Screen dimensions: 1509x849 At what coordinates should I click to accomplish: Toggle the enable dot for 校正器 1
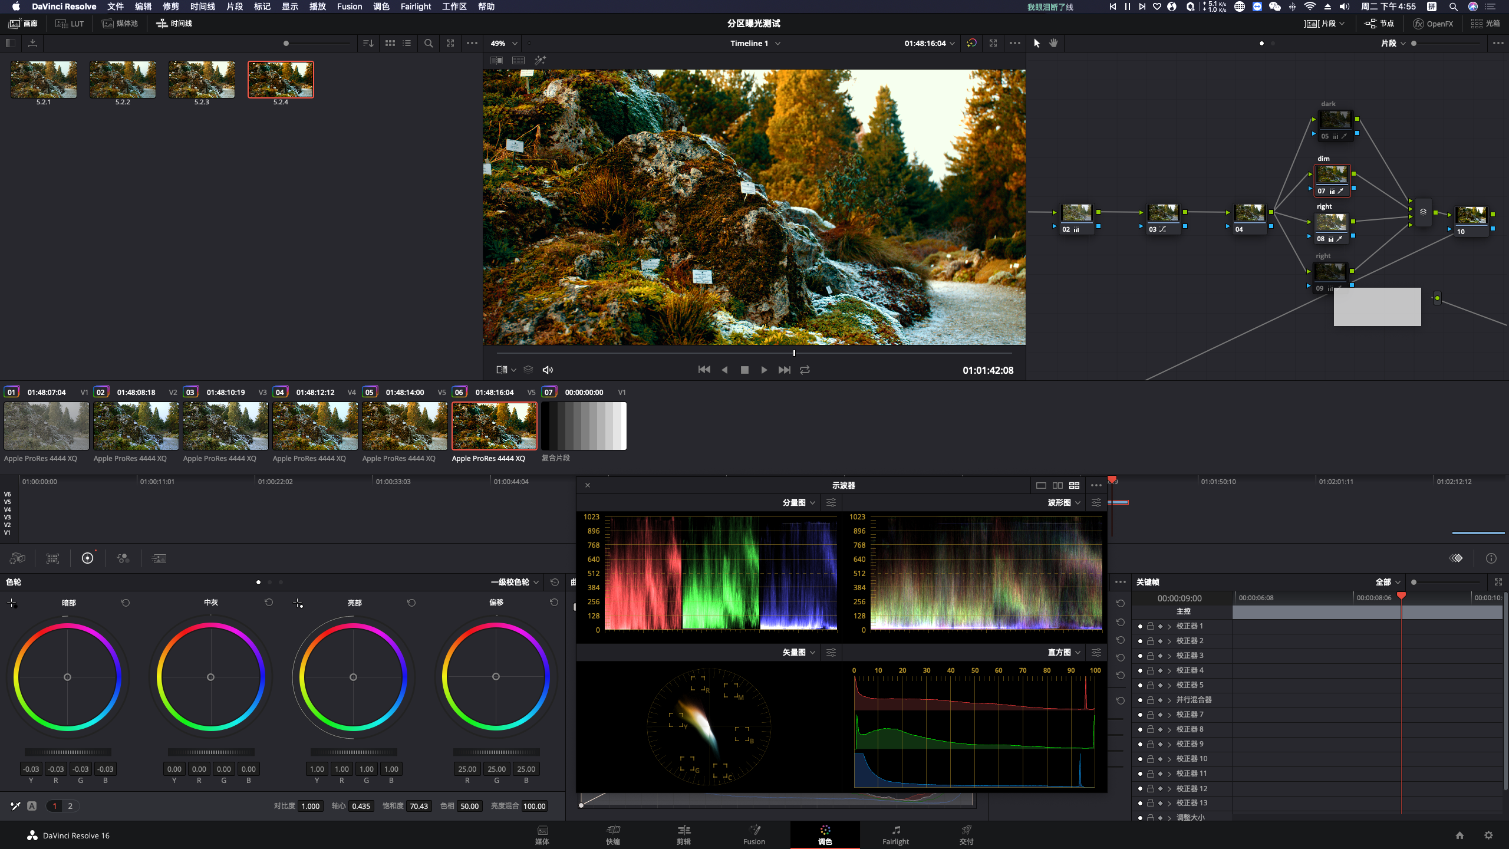[x=1140, y=626]
